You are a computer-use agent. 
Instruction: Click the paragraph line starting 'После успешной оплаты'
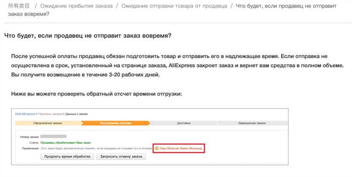[x=169, y=56]
